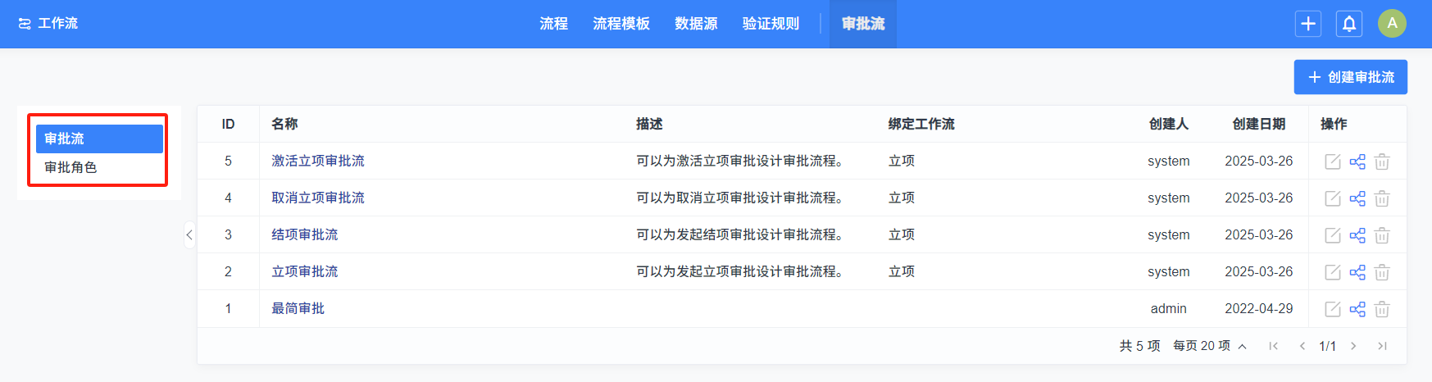This screenshot has height=382, width=1432.
Task: Open the 立项审批流 link
Action: coord(305,271)
